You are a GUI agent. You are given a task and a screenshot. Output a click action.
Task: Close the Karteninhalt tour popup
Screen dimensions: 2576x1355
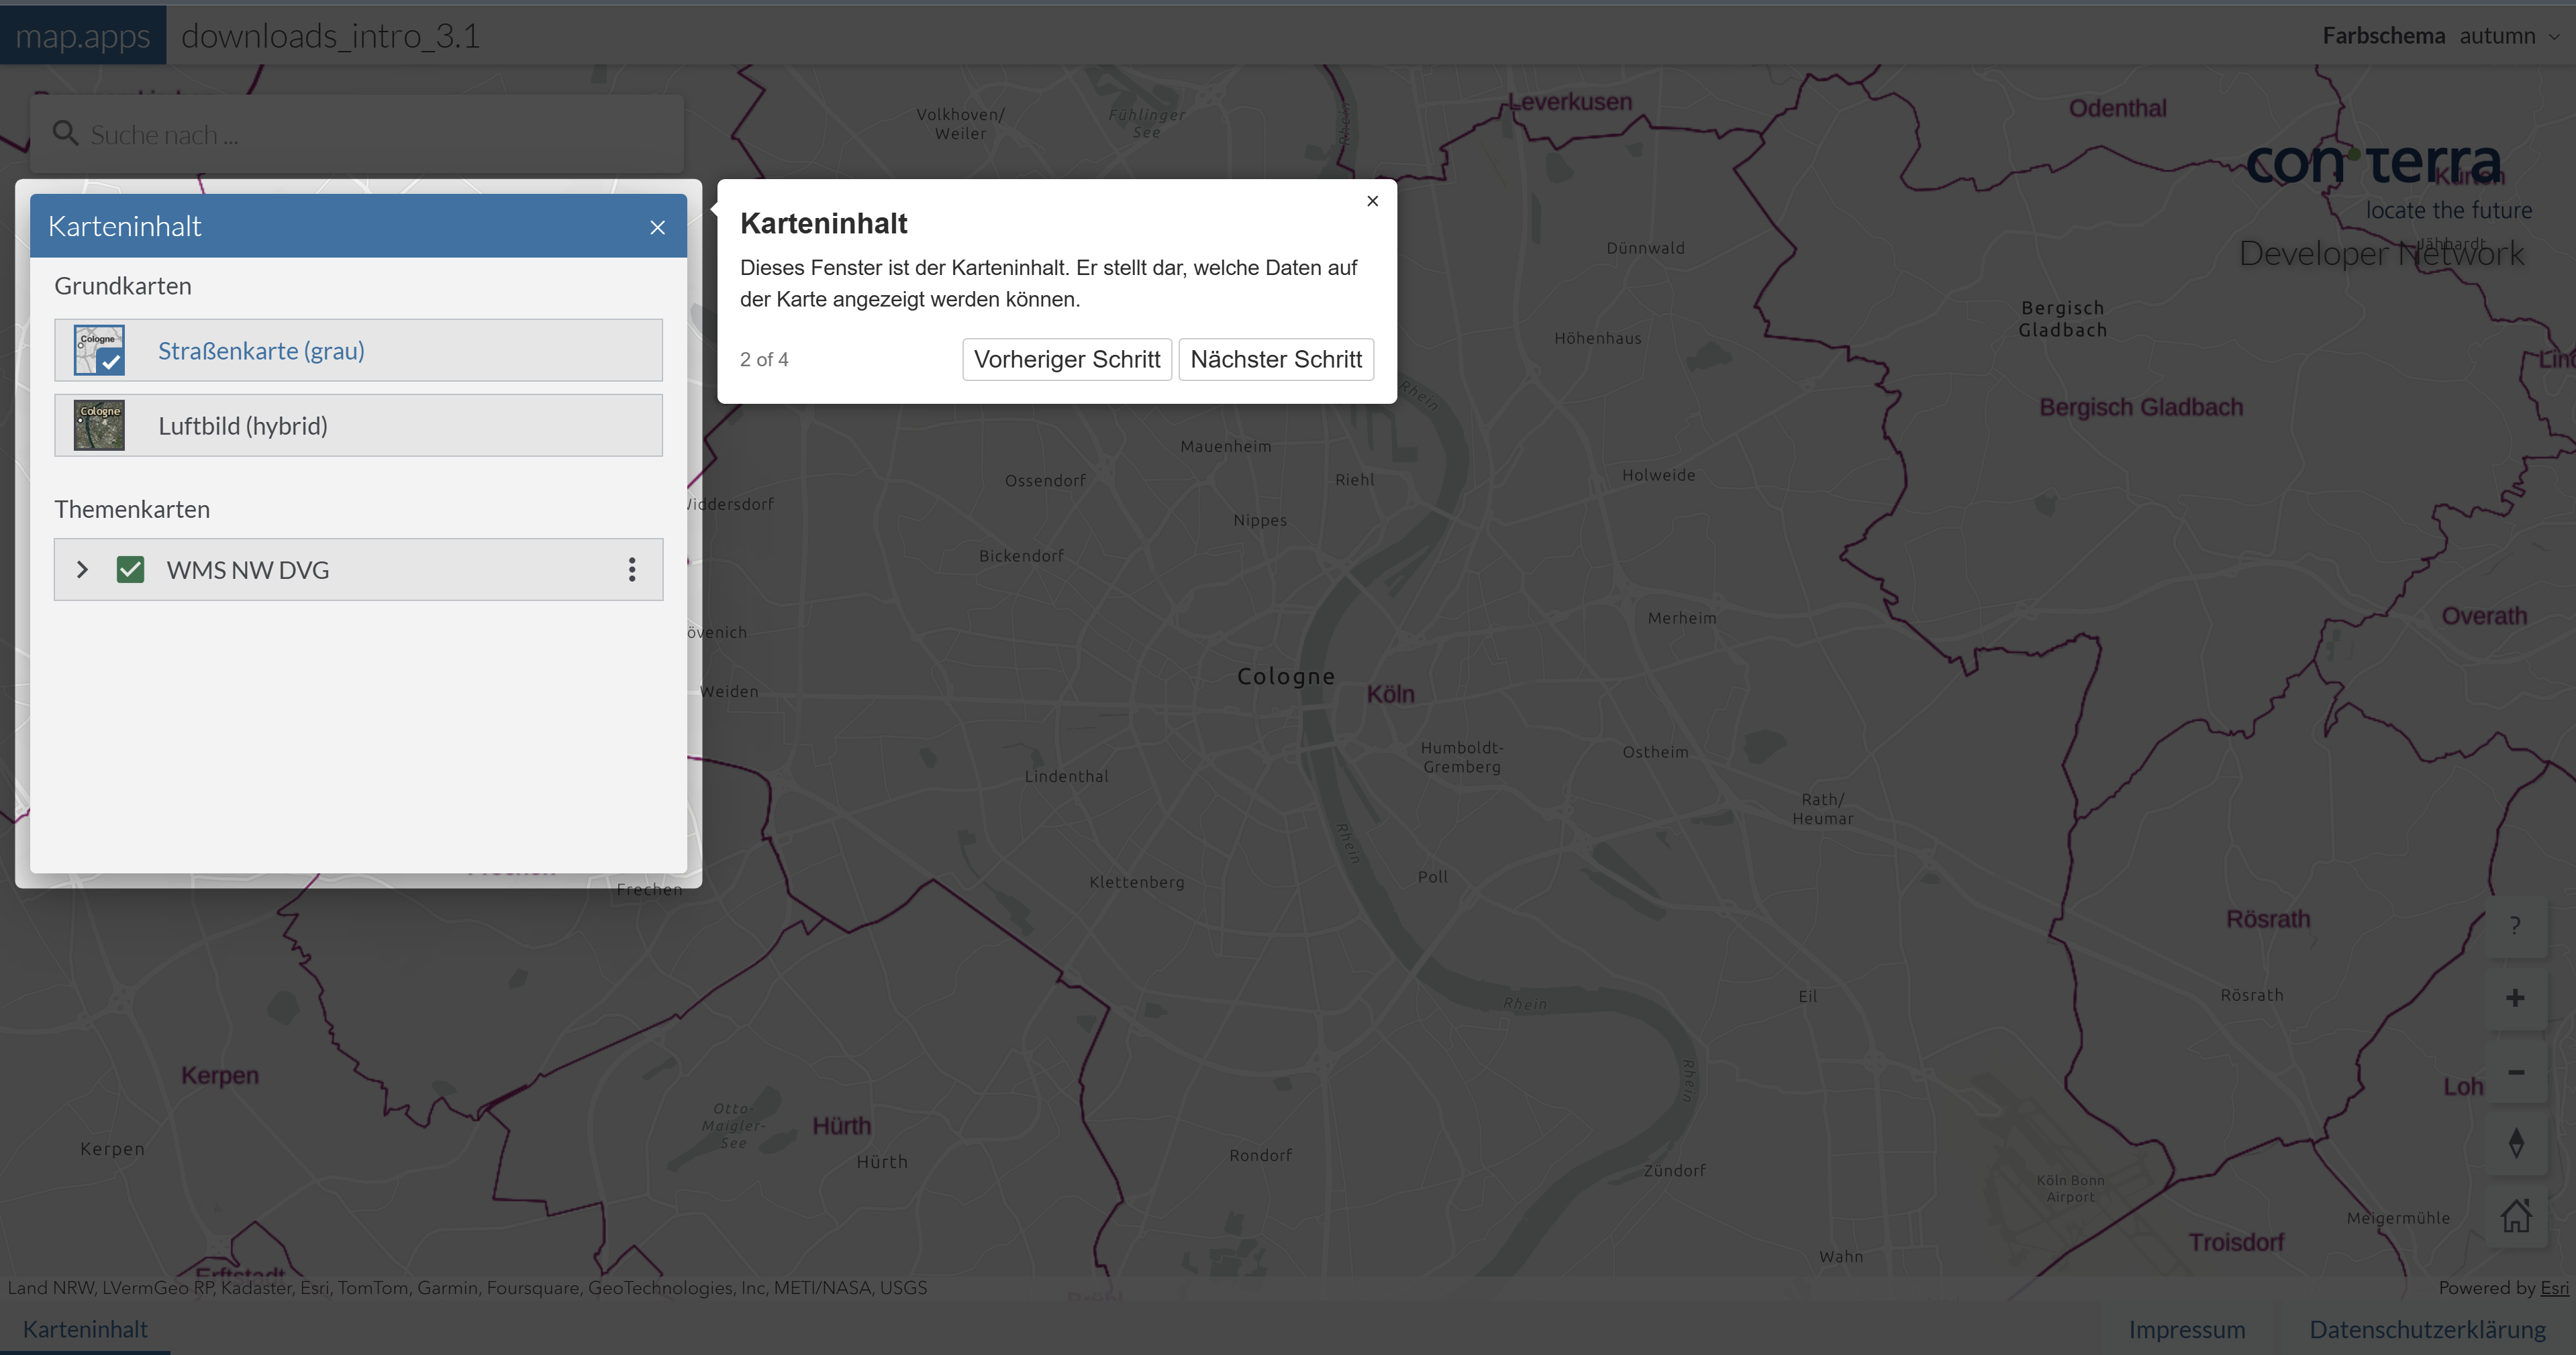click(x=1372, y=201)
